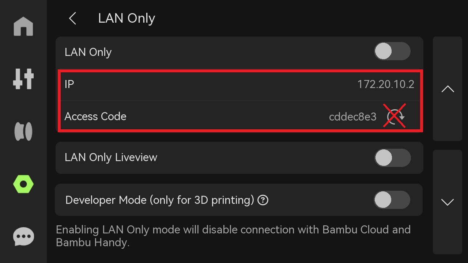Click the access code cddec8e3
This screenshot has width=468, height=263.
pos(352,117)
